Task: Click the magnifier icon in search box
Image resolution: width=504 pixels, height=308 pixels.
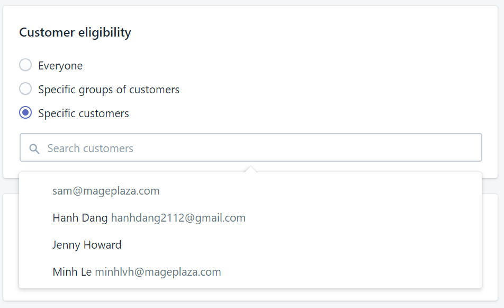Action: (x=34, y=149)
